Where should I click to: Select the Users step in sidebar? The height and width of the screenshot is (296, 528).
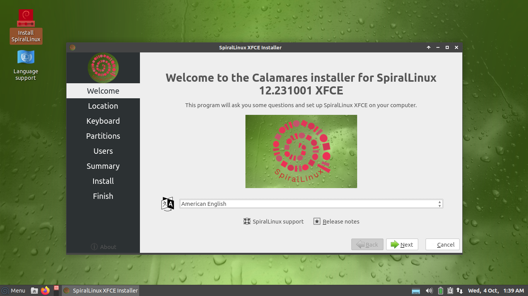[x=103, y=151]
